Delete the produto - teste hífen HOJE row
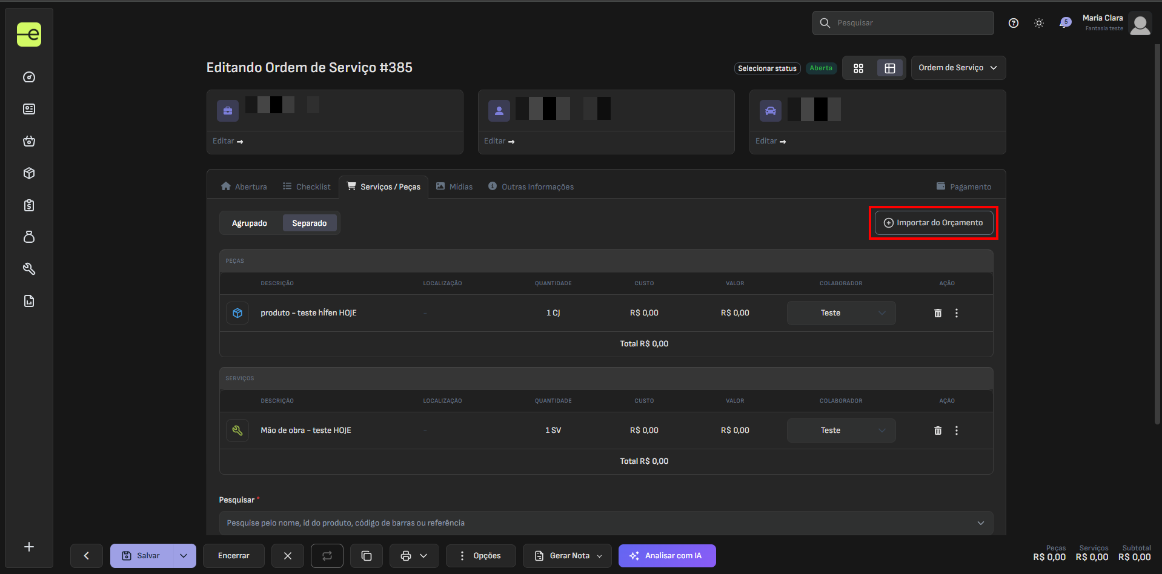The image size is (1162, 574). pyautogui.click(x=938, y=313)
